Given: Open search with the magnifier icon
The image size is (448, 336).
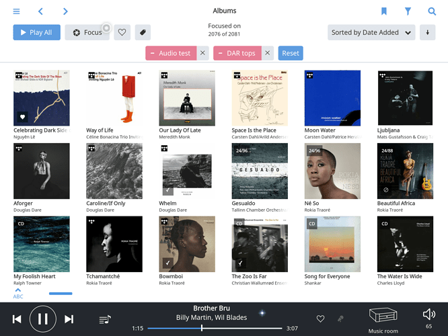Looking at the screenshot, I should (x=432, y=11).
